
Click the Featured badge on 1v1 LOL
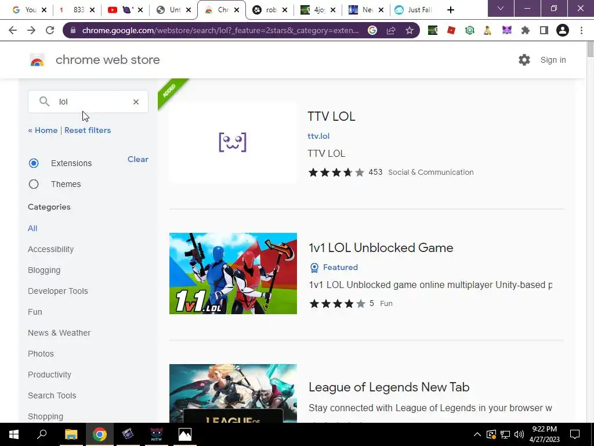coord(334,267)
